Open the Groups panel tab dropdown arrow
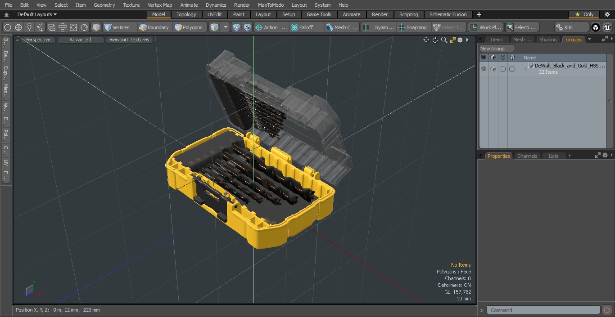Viewport: 615px width, 317px height. pos(590,40)
